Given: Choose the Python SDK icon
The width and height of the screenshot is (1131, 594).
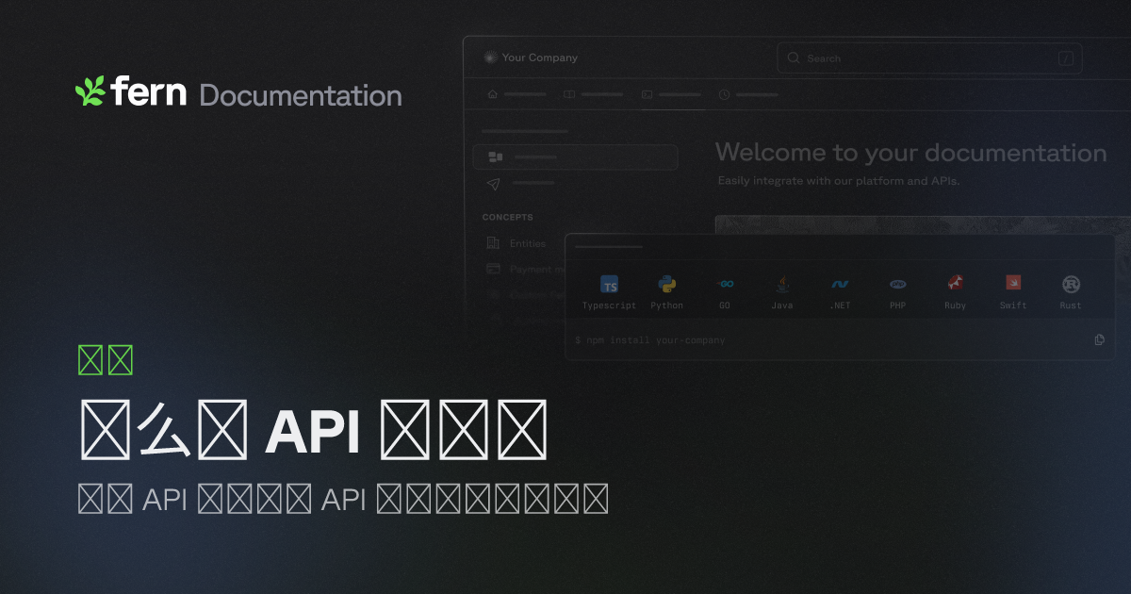Looking at the screenshot, I should 667,284.
